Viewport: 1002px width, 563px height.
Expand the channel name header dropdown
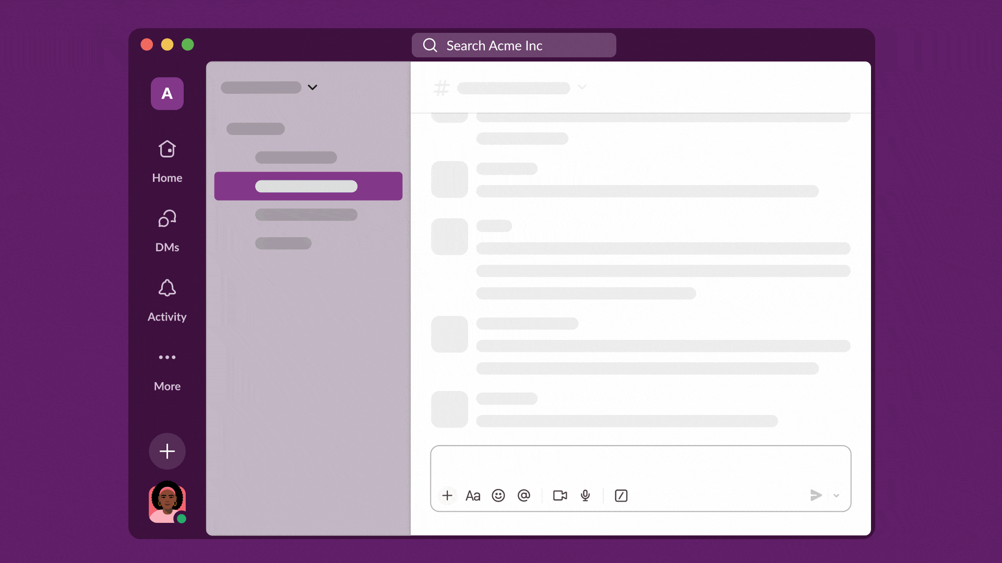582,87
